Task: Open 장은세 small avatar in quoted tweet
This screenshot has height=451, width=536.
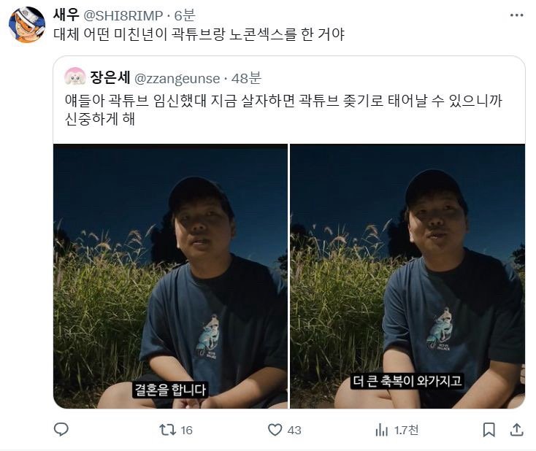Action: (75, 77)
